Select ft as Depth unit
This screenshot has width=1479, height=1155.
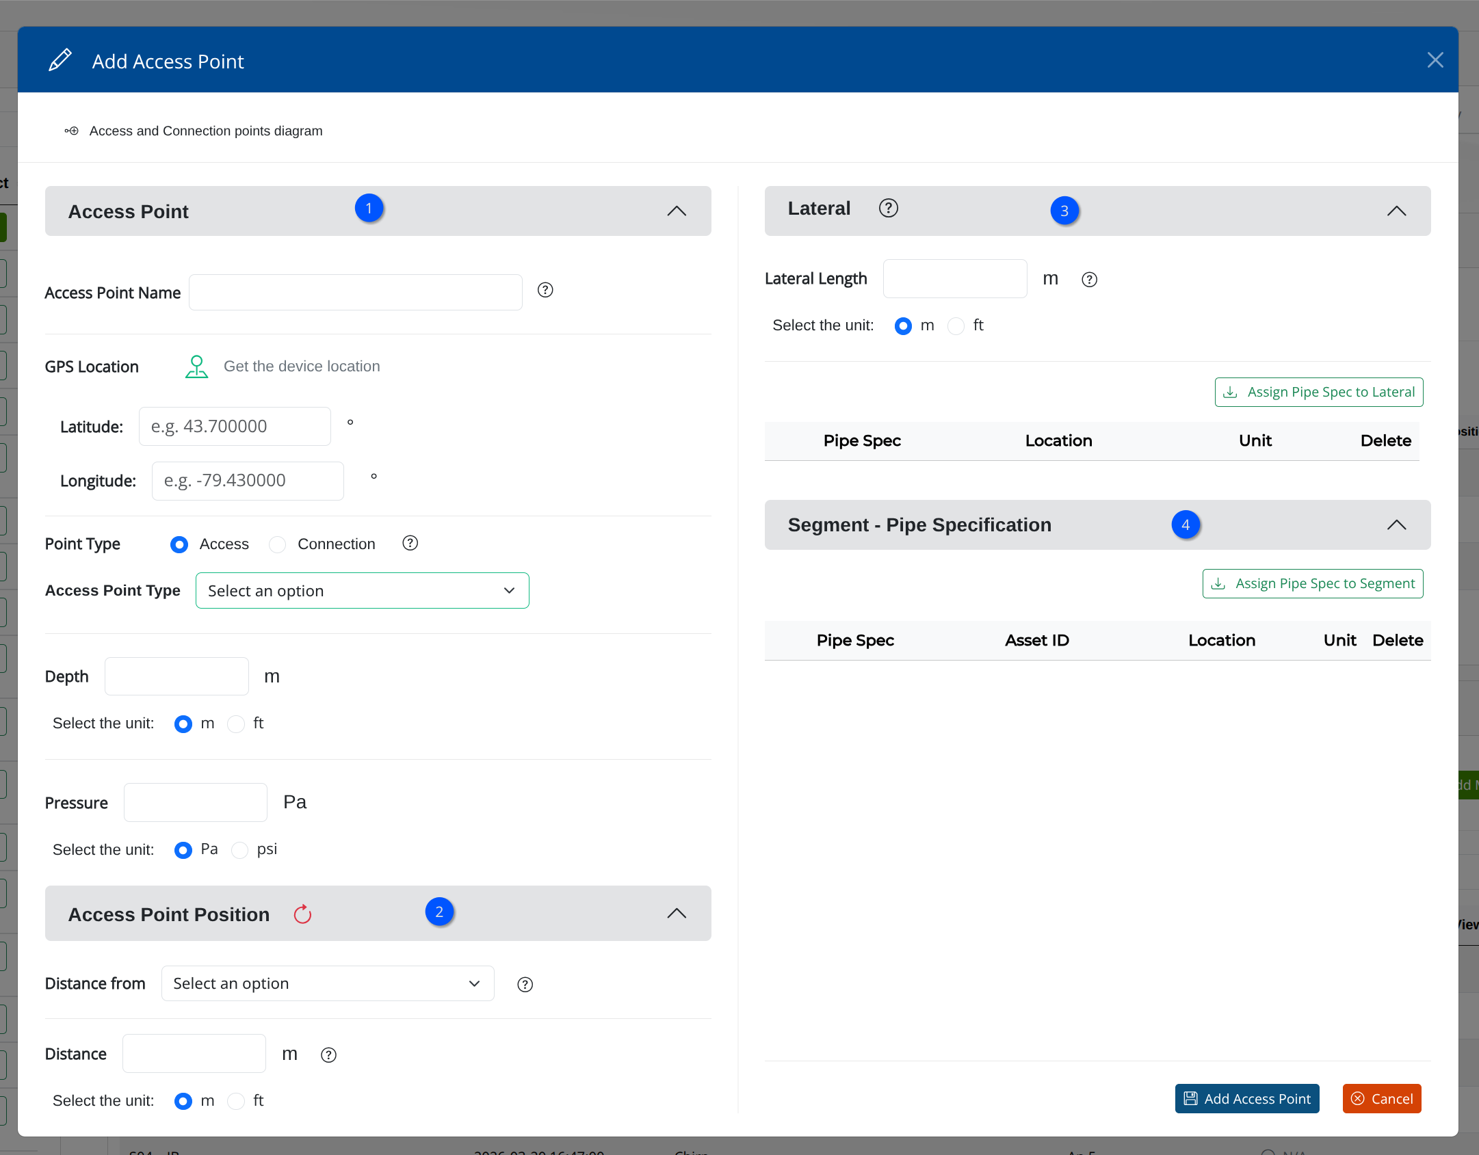(x=236, y=723)
